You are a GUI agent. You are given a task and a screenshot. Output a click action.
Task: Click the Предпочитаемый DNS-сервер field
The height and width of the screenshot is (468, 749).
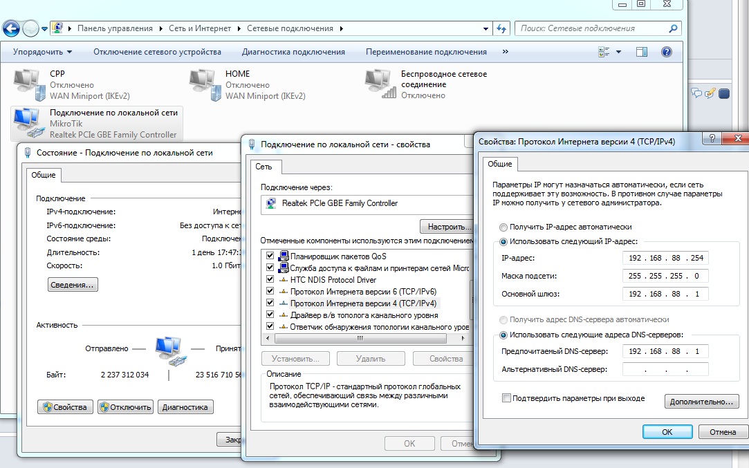click(x=665, y=351)
